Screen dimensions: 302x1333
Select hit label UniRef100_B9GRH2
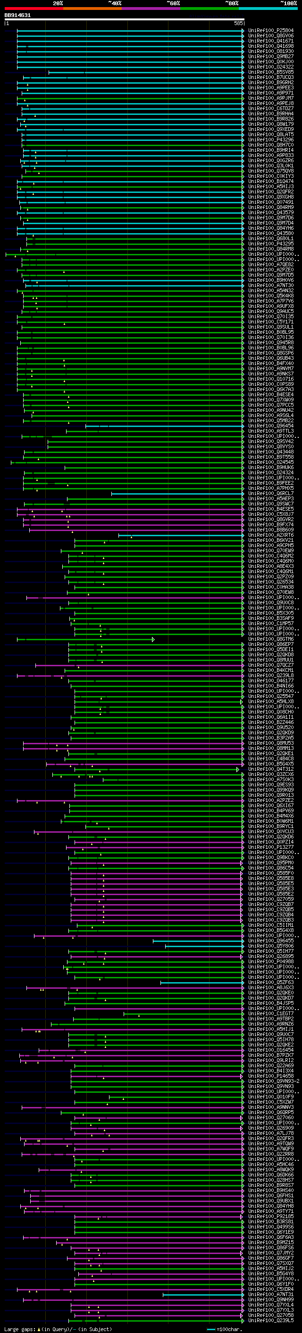pyautogui.click(x=271, y=82)
